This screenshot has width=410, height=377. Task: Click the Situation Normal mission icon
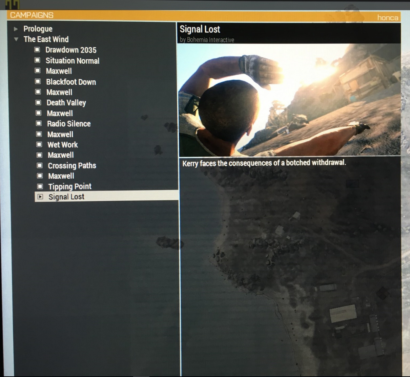click(x=38, y=60)
